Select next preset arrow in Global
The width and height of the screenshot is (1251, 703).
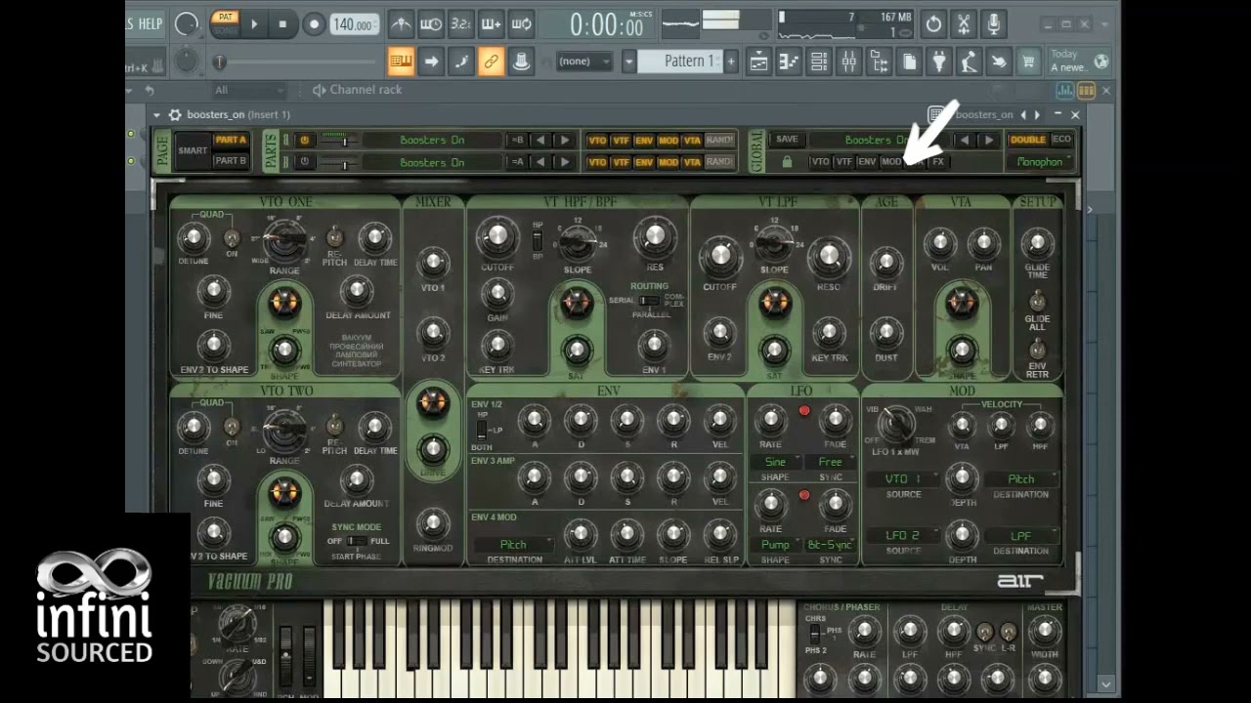click(x=989, y=140)
